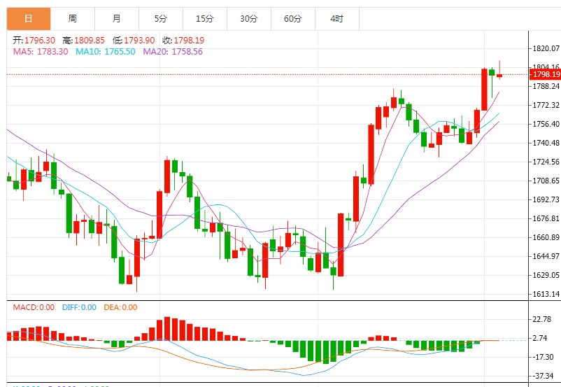Click the 1613.14 price axis label
The image size is (561, 387).
pyautogui.click(x=546, y=295)
